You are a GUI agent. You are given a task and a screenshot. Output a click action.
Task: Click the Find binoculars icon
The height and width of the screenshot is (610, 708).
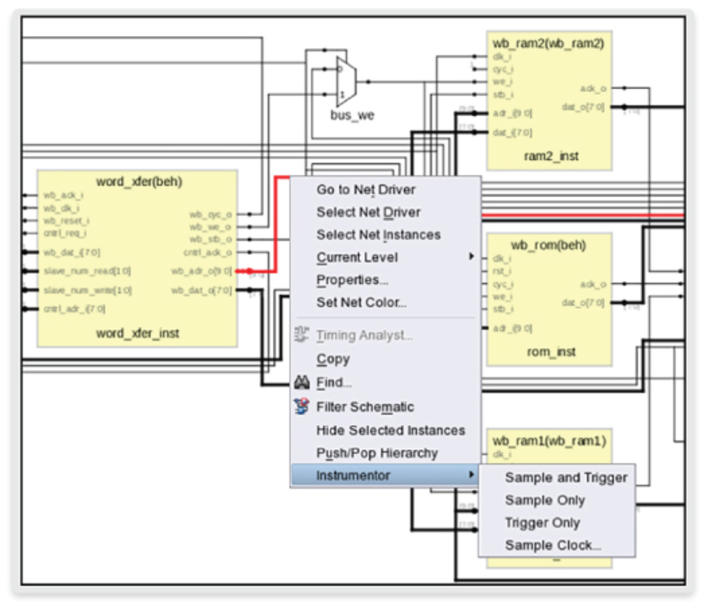(300, 382)
